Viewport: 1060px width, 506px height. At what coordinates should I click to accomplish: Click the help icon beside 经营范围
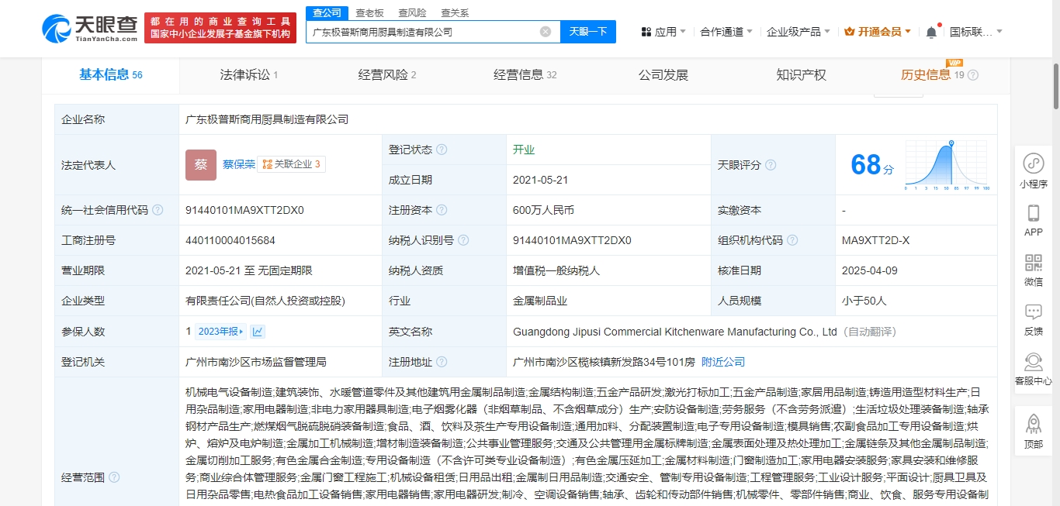tap(114, 477)
